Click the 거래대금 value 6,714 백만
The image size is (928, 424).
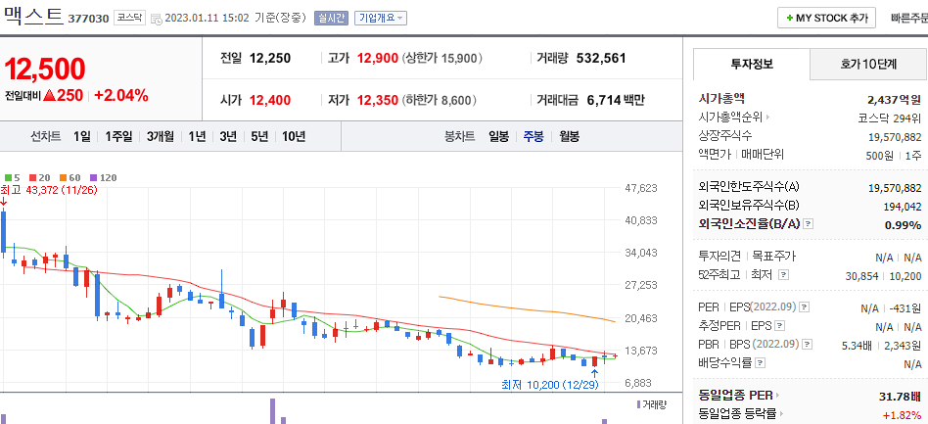[616, 100]
